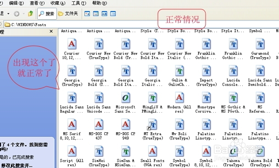Open the 编辑(E) menu
The width and height of the screenshot is (279, 168).
point(17,3)
